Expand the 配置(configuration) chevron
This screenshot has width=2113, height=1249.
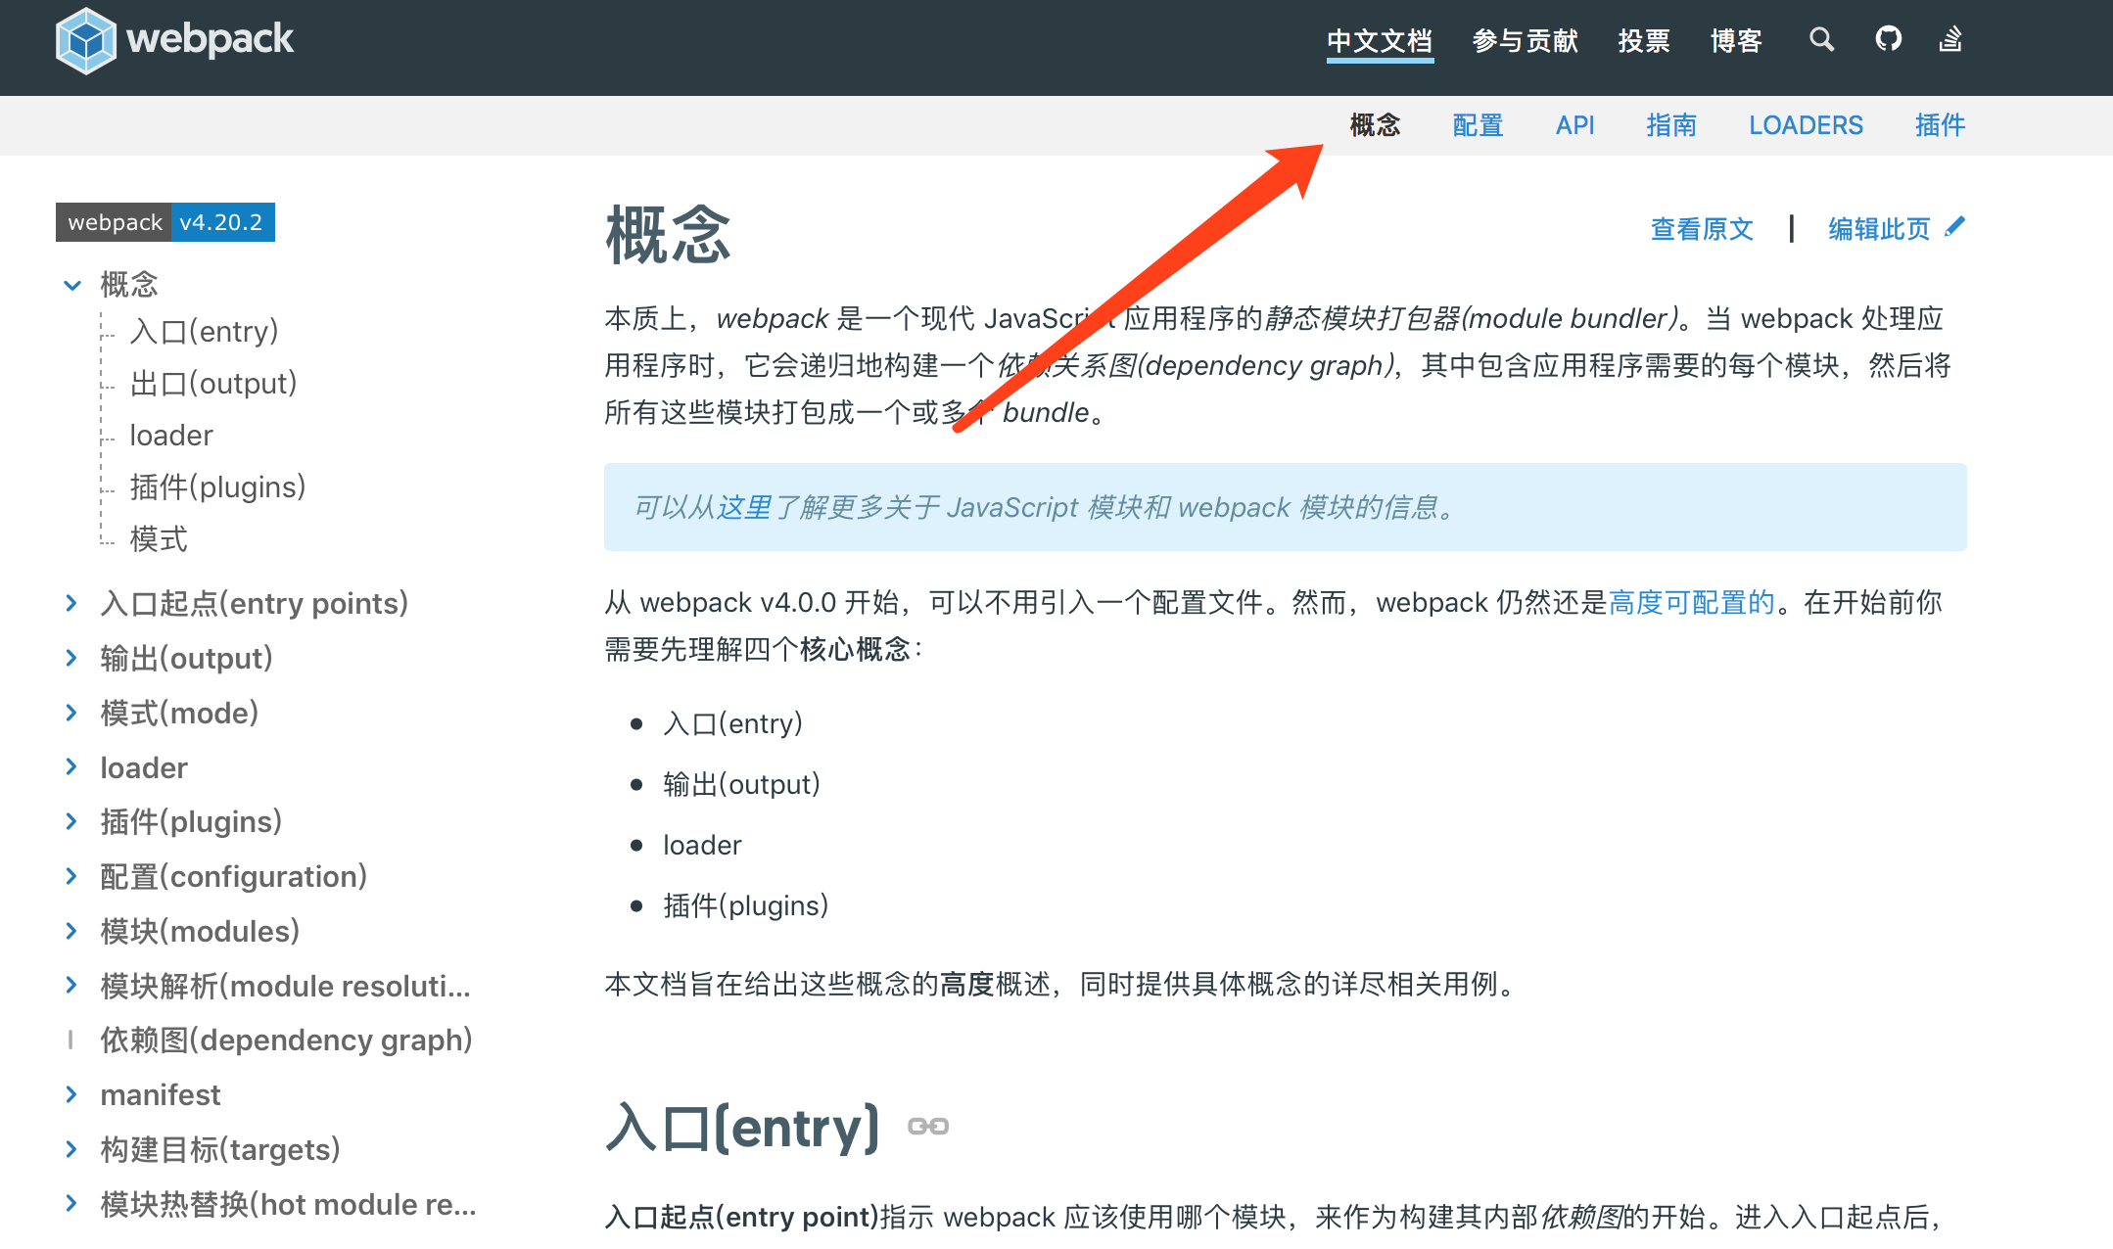pyautogui.click(x=71, y=876)
